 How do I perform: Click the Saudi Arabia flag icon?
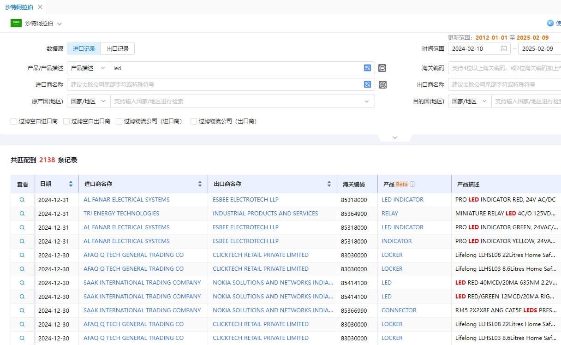pos(16,23)
